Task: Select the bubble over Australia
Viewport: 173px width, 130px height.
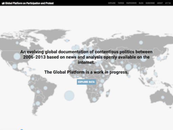Action: (163, 97)
